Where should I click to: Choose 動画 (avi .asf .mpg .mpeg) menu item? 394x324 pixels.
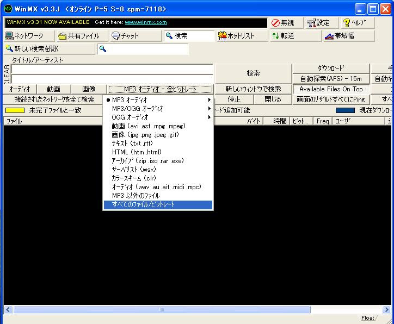point(158,126)
